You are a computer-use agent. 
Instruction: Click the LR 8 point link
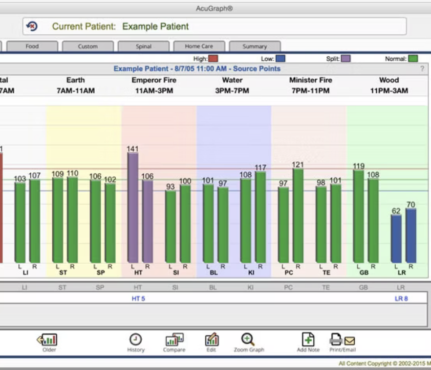401,299
